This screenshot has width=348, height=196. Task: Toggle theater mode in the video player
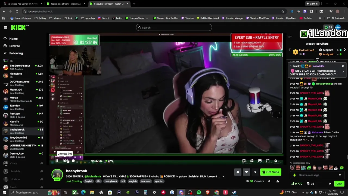(x=260, y=161)
